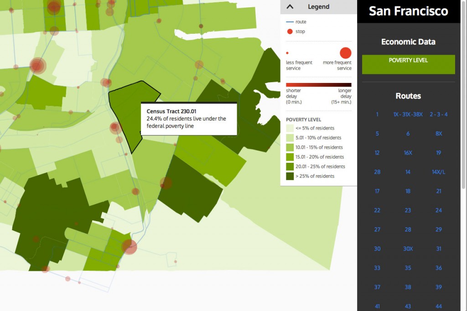
Task: Choose route 44 at the list bottom
Action: (x=438, y=306)
